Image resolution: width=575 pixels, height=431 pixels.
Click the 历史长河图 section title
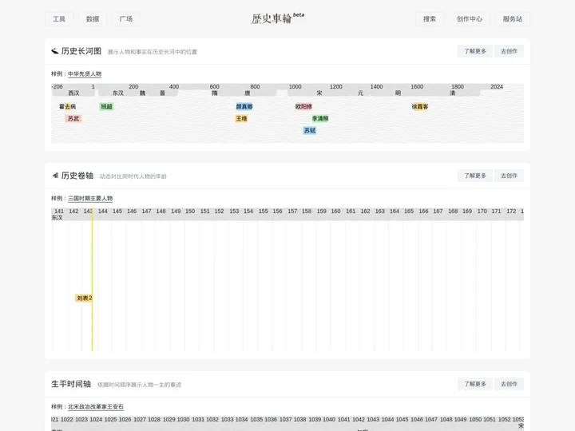[81, 51]
